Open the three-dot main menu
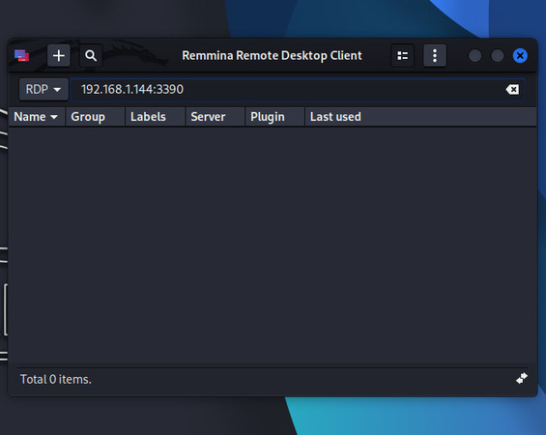546x435 pixels. click(x=435, y=55)
